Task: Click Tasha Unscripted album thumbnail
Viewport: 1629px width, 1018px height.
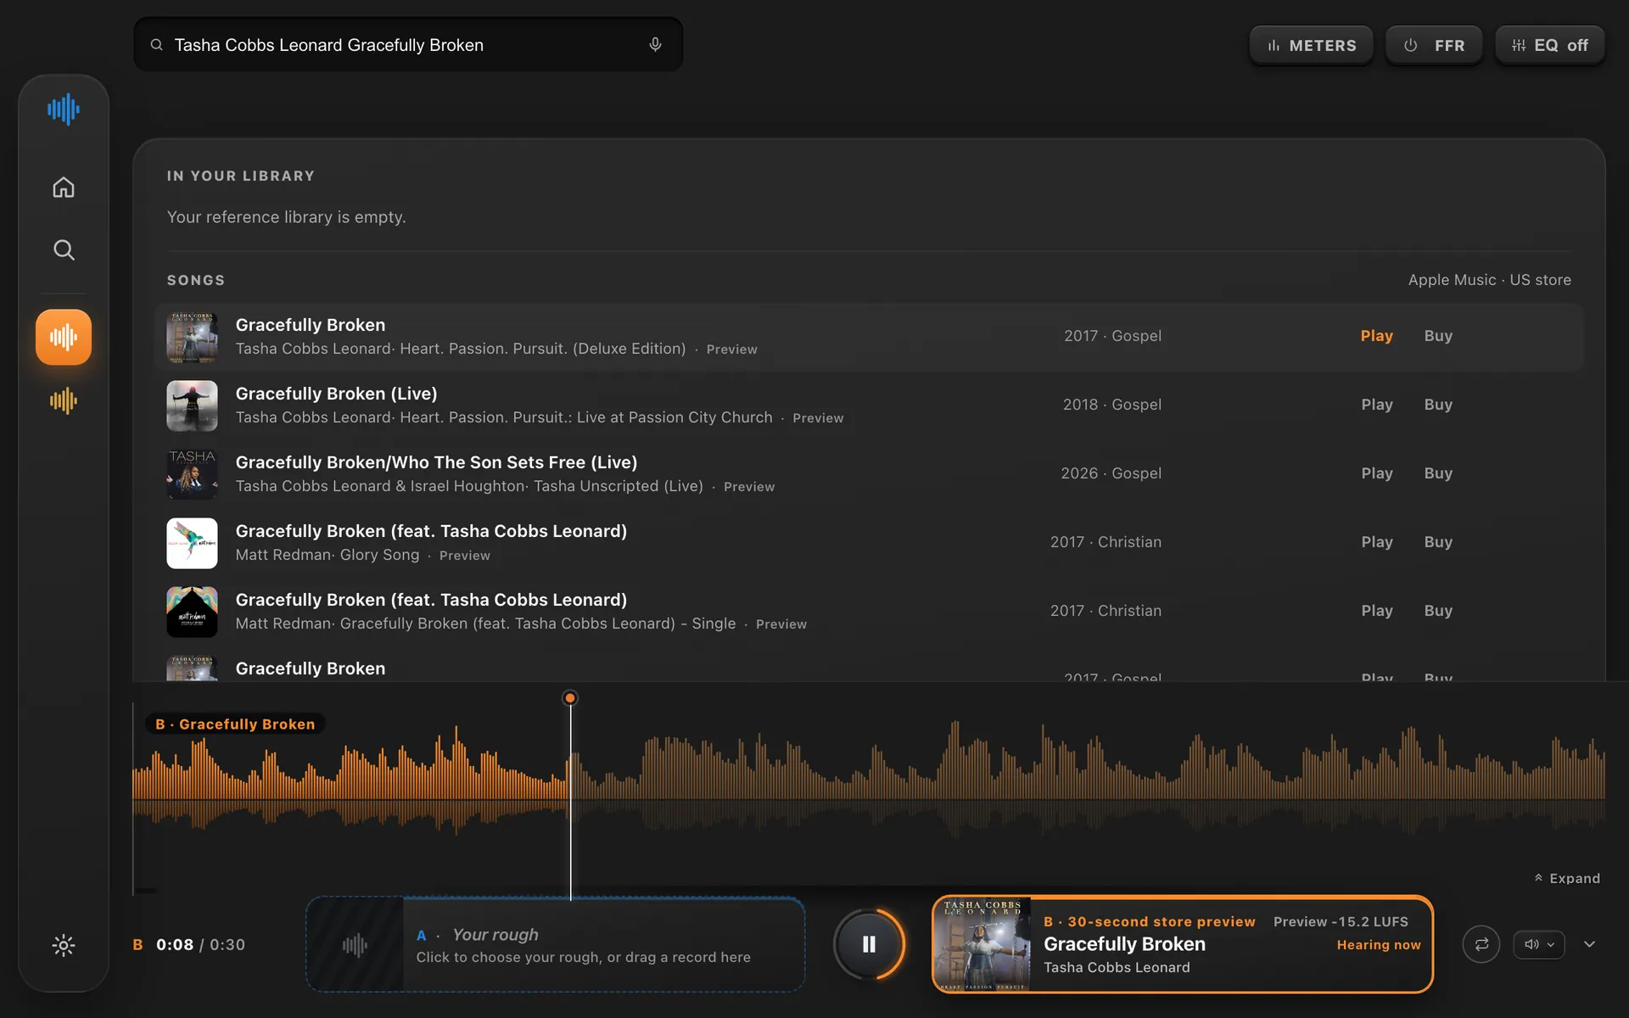Action: tap(192, 474)
